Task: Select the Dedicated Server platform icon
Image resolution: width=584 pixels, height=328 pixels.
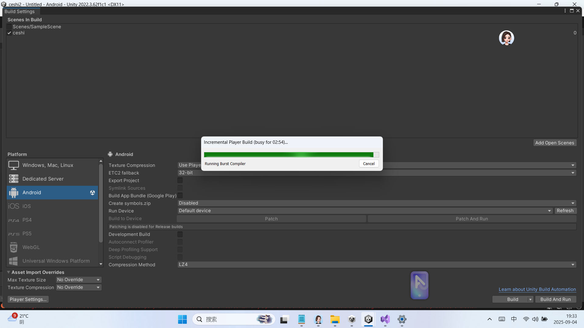Action: pos(14,179)
